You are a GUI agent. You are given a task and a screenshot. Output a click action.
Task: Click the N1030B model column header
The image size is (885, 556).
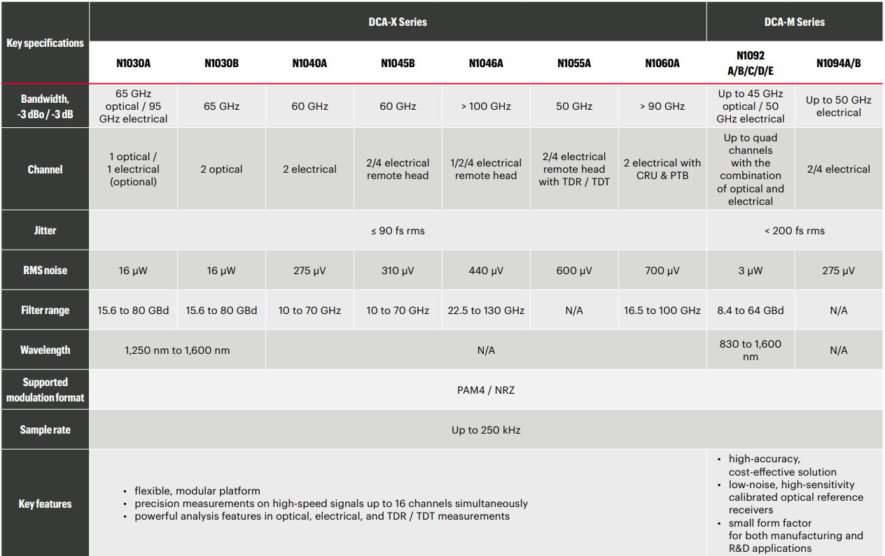(222, 63)
